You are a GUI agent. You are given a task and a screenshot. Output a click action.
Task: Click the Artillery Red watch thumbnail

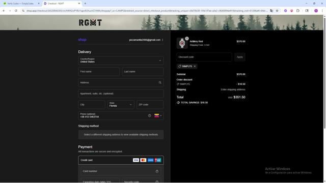coord(182,43)
